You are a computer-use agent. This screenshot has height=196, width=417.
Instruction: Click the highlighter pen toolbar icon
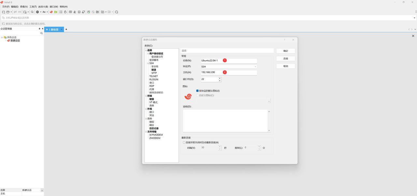[x=75, y=12]
